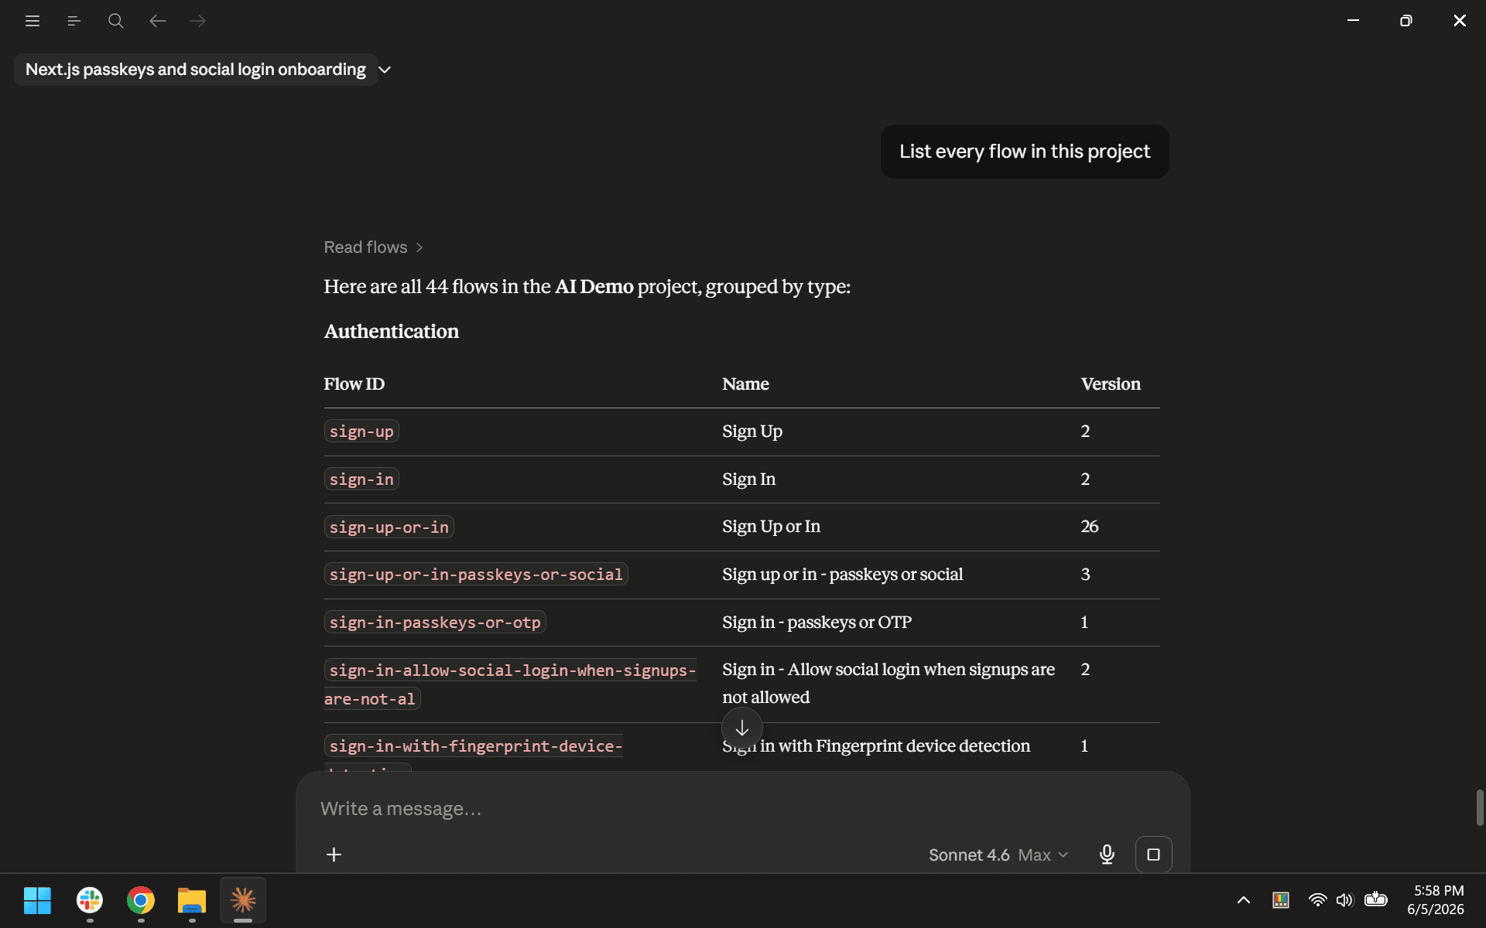Open the volume speaker tray icon

(1344, 900)
